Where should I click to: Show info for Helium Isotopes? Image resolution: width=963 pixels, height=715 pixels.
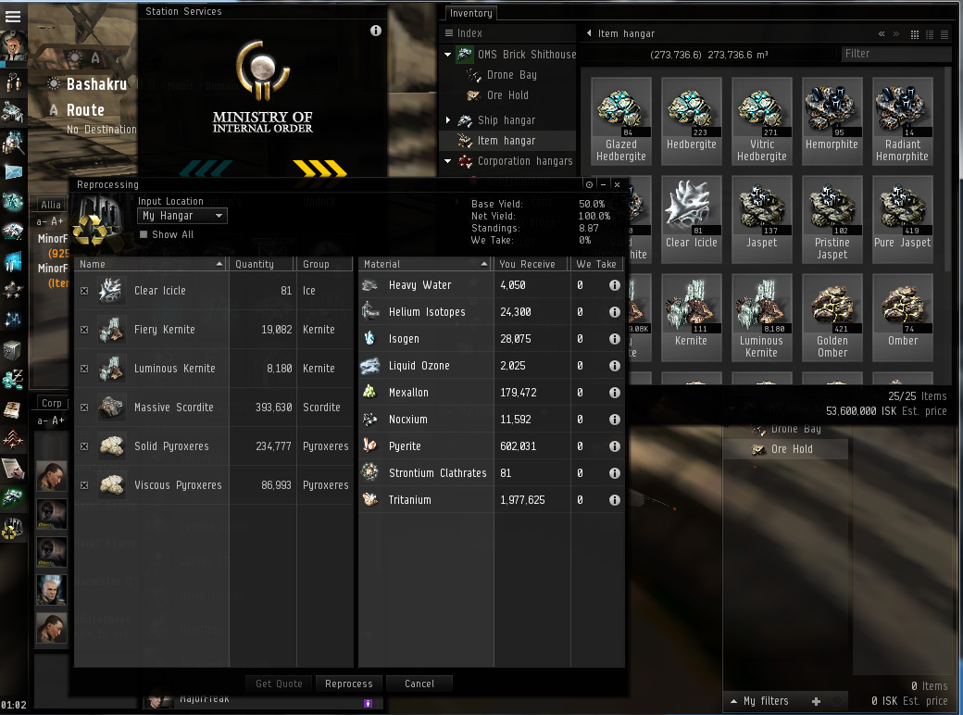tap(614, 312)
